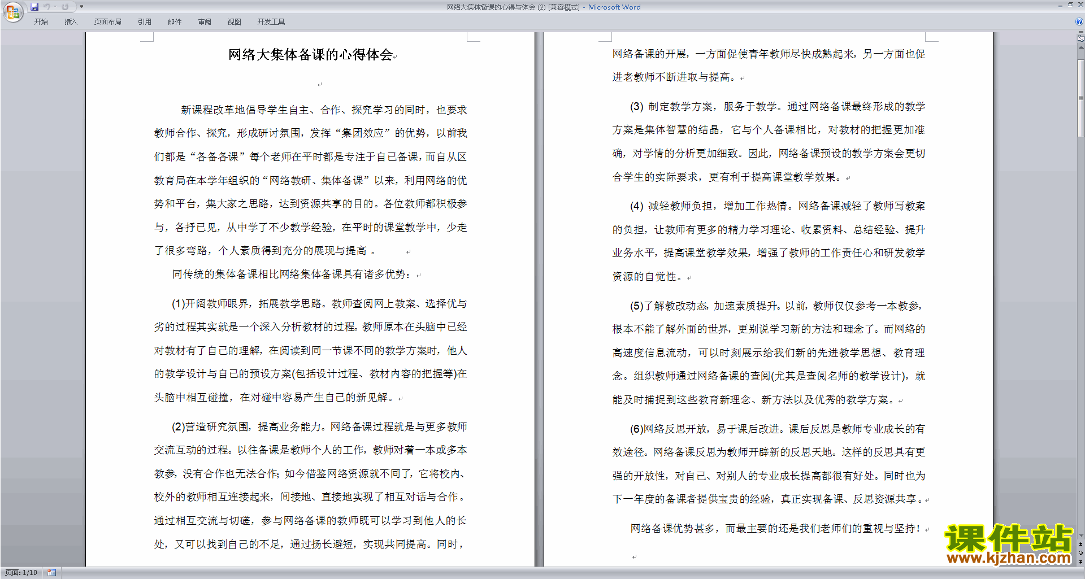Click the line 网络备课的开展 on page two
1085x579 pixels.
tap(769, 54)
